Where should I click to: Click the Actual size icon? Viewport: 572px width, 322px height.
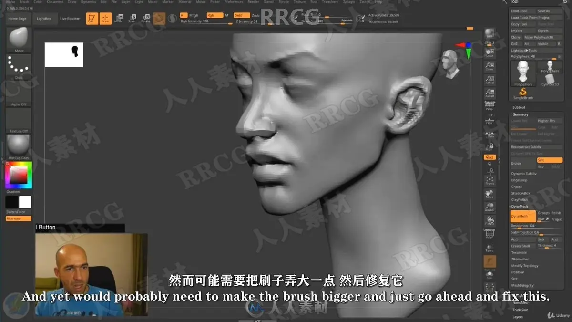(x=490, y=79)
